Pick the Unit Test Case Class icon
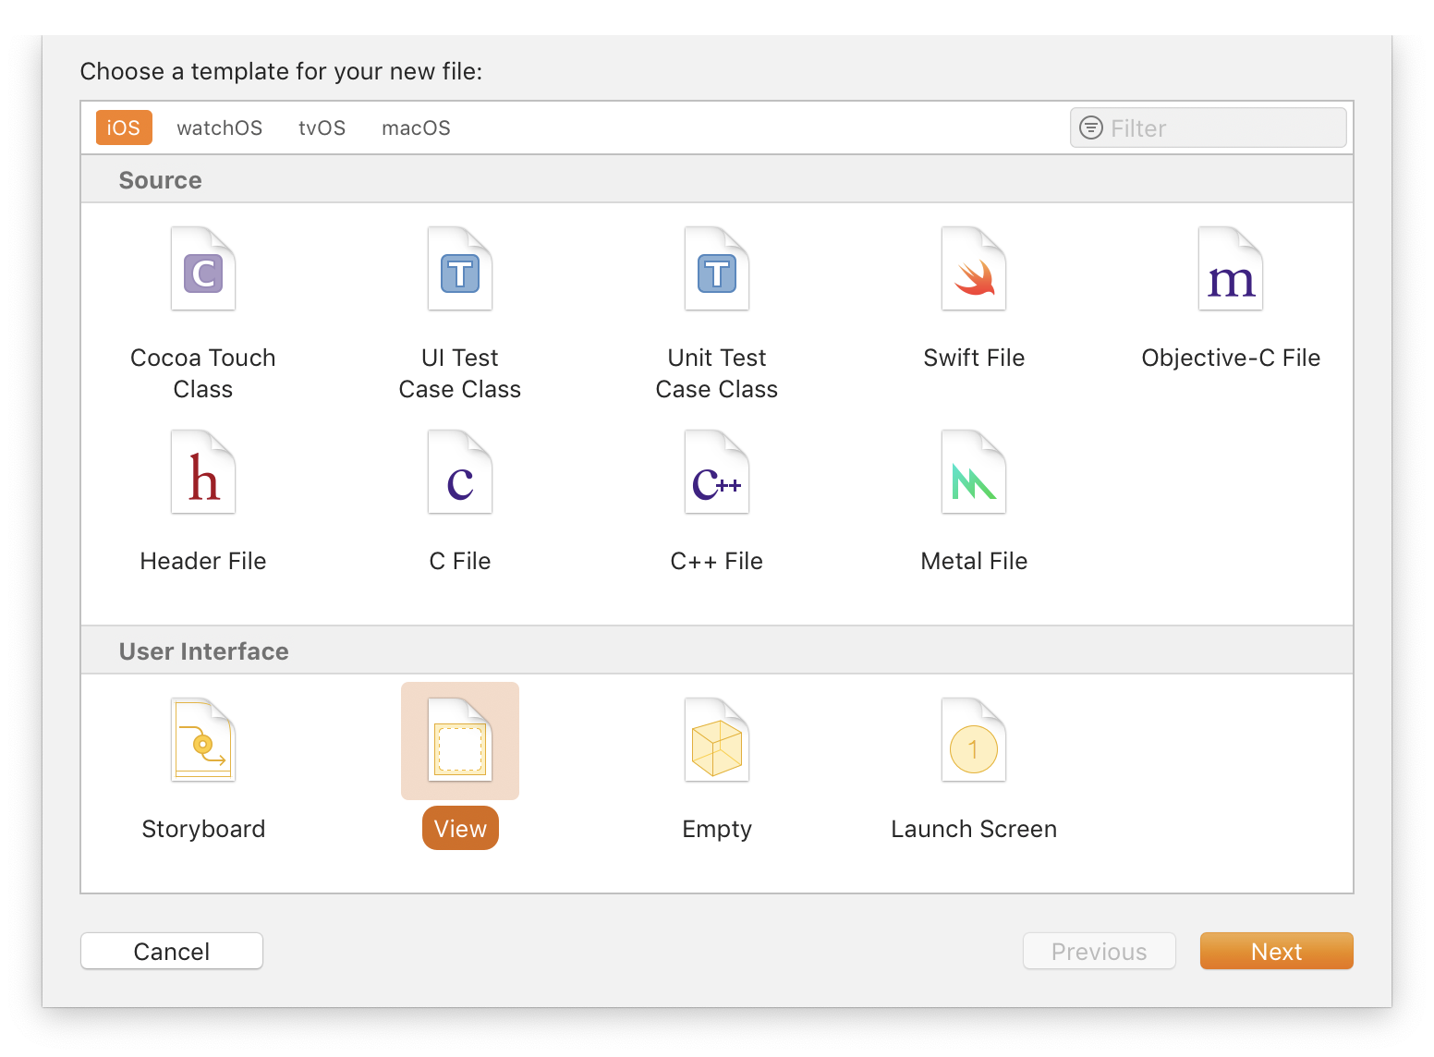 [x=717, y=270]
